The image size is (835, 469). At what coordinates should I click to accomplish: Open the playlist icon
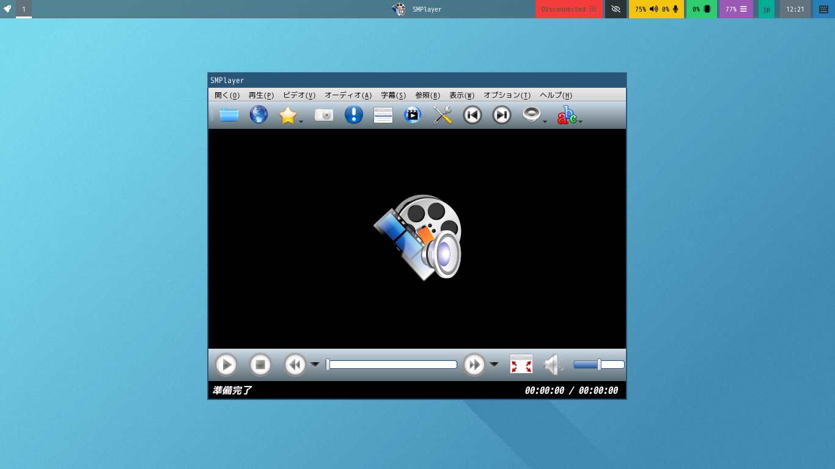pyautogui.click(x=383, y=115)
